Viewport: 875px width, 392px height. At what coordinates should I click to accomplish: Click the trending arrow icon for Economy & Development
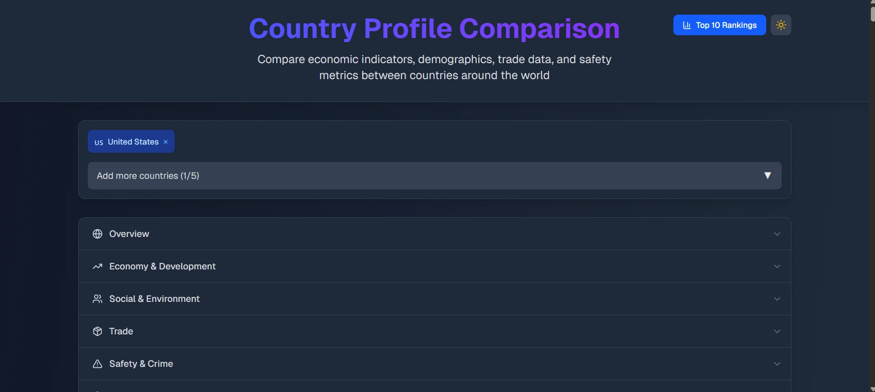(97, 266)
